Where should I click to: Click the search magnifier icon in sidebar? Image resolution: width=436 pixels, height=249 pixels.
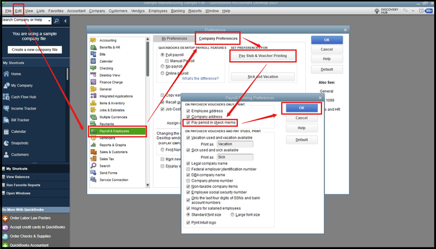point(56,21)
